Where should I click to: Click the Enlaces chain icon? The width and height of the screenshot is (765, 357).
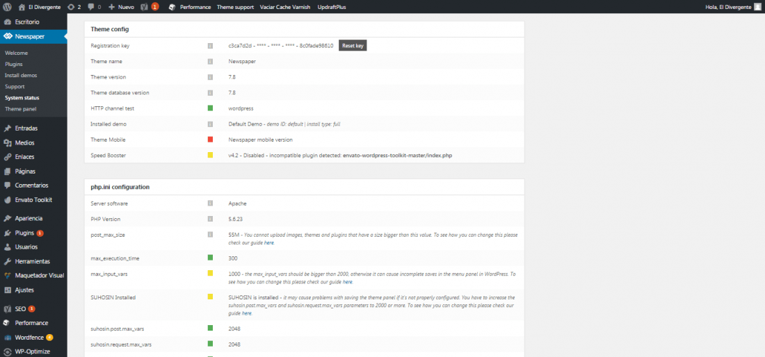coord(8,157)
